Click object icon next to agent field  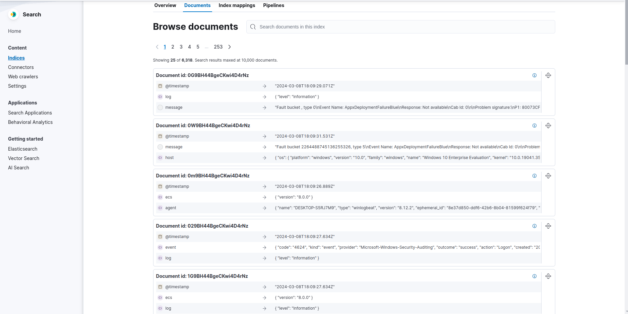[160, 208]
